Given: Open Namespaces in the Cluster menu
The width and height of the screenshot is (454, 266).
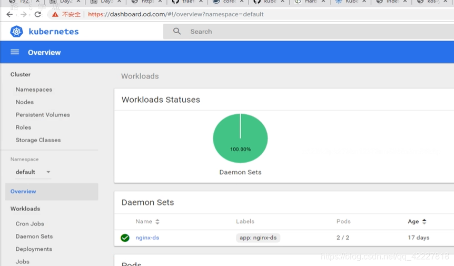Looking at the screenshot, I should 34,90.
